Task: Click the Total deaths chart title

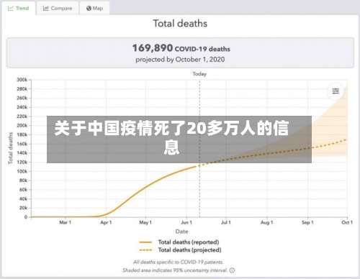Action: (180, 24)
